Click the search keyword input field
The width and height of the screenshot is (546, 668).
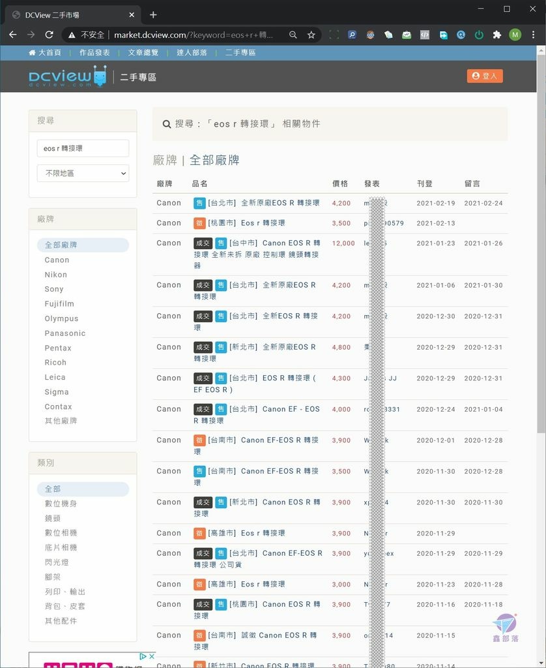pyautogui.click(x=83, y=148)
